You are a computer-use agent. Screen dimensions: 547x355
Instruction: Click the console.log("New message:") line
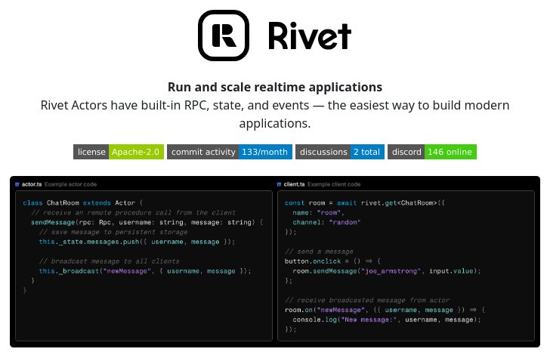point(387,319)
